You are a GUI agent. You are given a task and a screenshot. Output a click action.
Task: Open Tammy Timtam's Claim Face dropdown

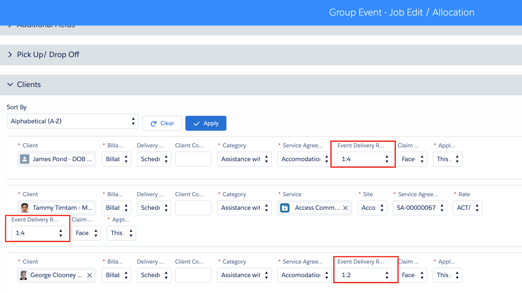(86, 233)
